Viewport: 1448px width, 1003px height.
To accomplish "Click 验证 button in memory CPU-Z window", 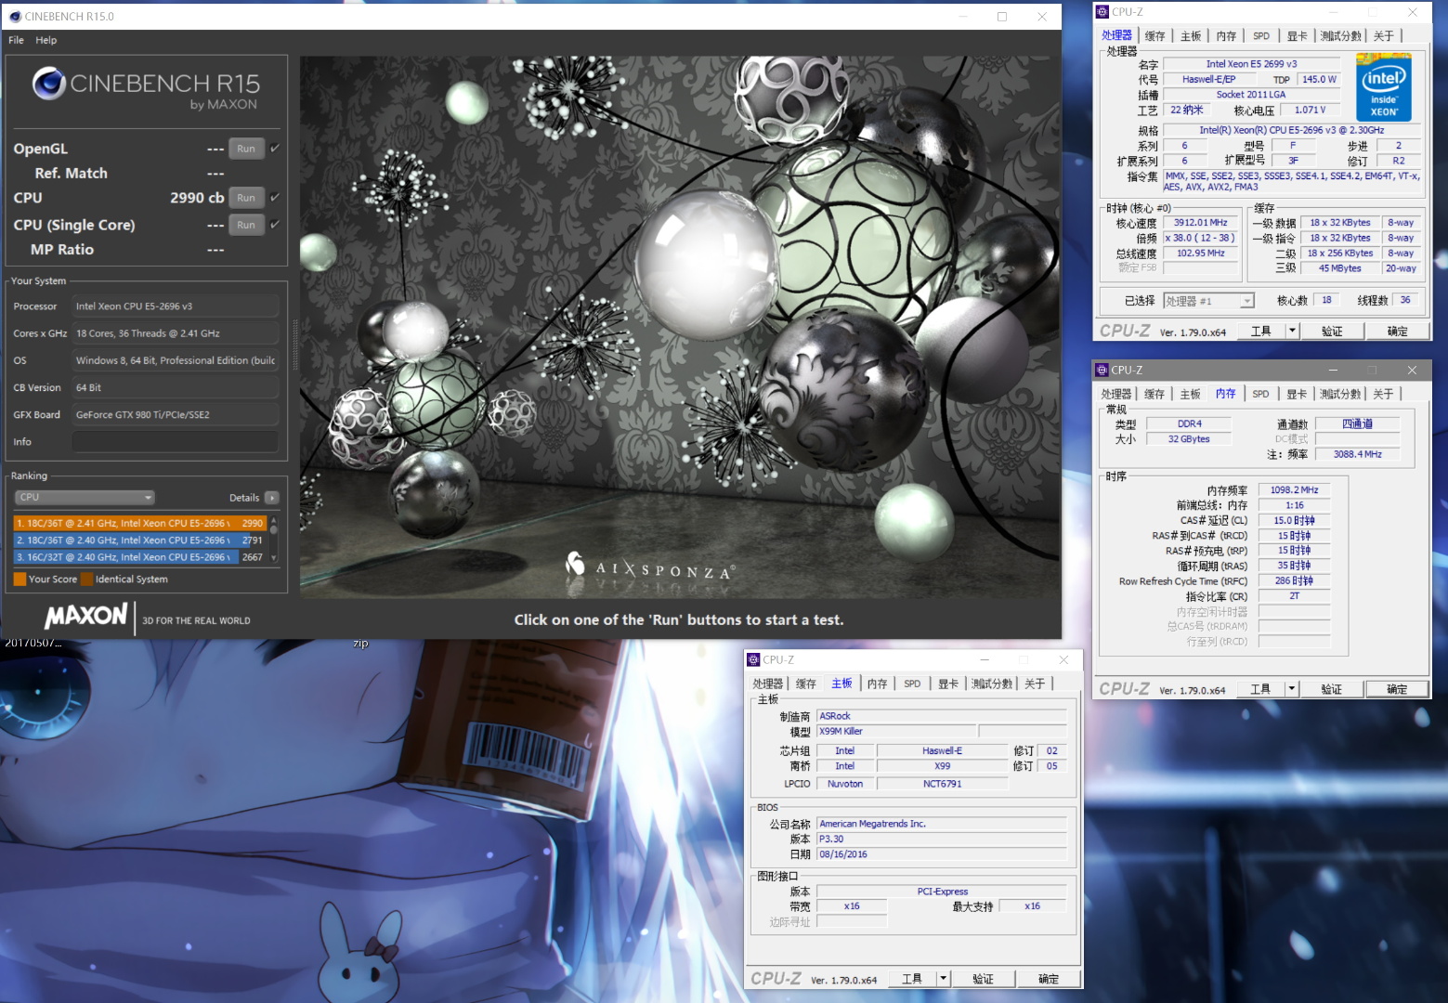I will pyautogui.click(x=1331, y=689).
